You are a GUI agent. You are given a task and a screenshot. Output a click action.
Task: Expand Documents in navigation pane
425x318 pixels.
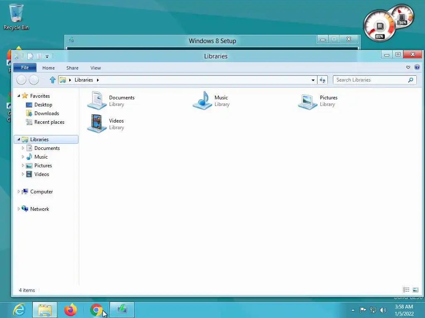pyautogui.click(x=23, y=148)
